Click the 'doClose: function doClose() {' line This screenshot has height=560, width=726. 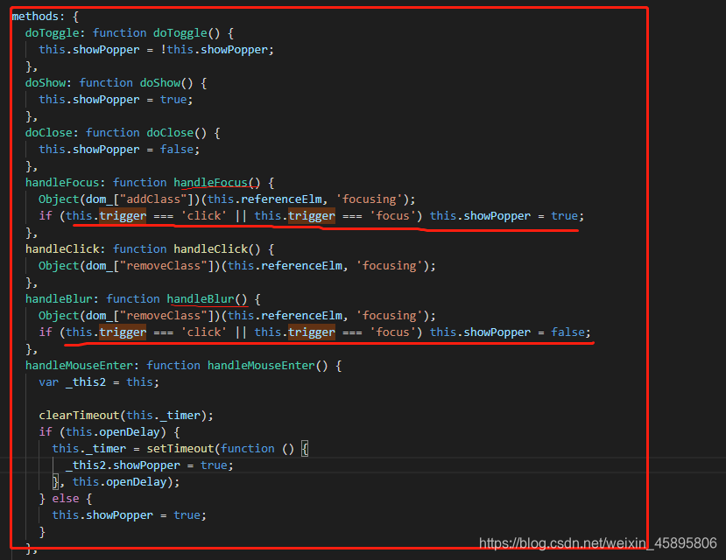123,133
